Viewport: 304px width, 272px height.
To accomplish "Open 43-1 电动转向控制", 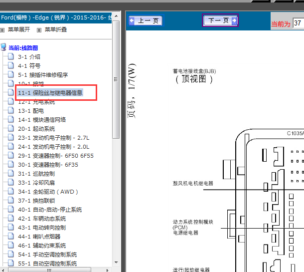I will pyautogui.click(x=42, y=228).
